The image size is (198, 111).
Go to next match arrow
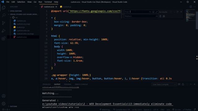(x=174, y=12)
